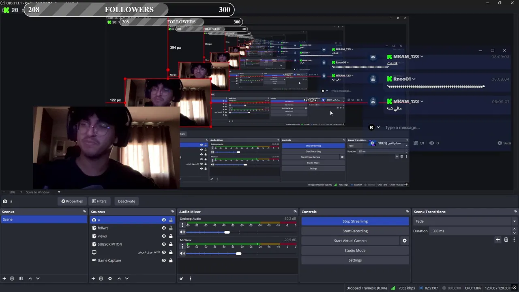Click the green network bars status icon
This screenshot has height=292, width=519.
393,288
